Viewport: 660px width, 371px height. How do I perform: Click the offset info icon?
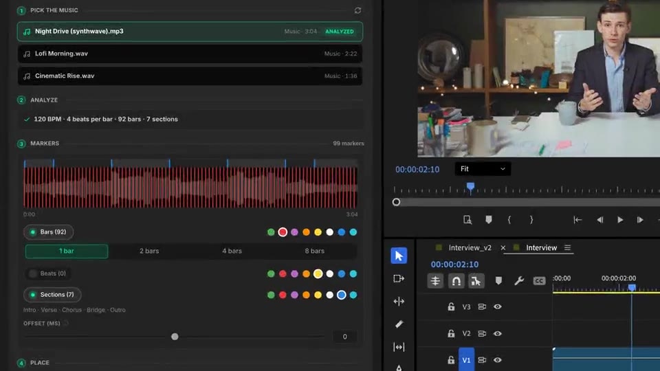pyautogui.click(x=66, y=324)
